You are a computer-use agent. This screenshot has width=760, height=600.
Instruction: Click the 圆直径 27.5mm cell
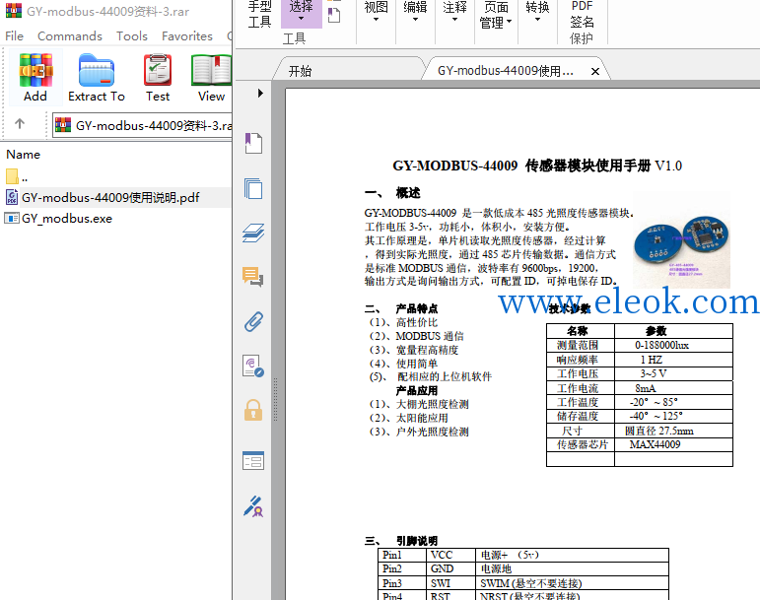(x=673, y=431)
